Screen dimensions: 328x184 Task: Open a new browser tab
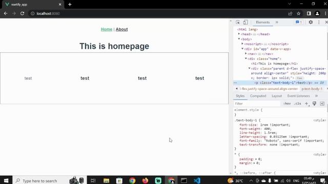click(70, 5)
